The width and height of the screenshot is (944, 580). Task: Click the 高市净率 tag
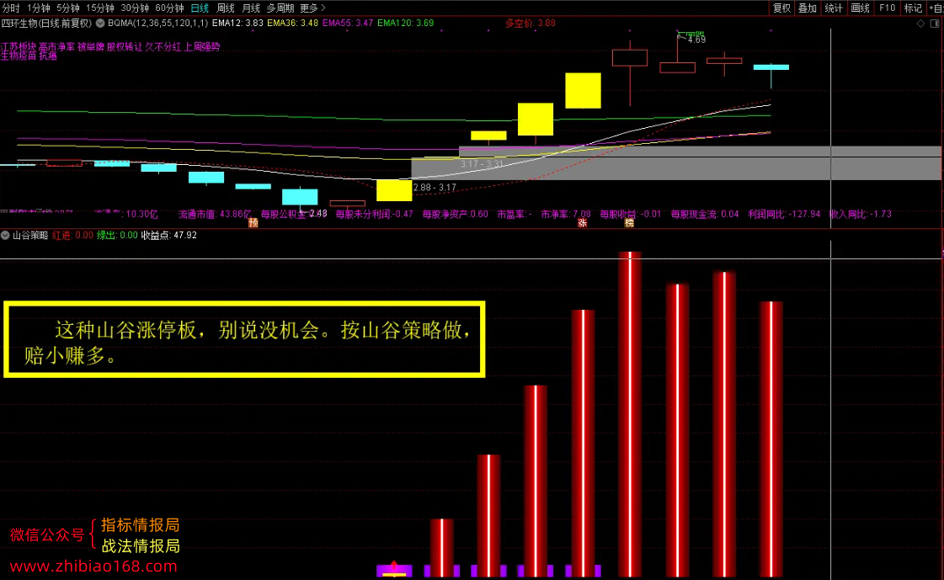click(x=56, y=47)
